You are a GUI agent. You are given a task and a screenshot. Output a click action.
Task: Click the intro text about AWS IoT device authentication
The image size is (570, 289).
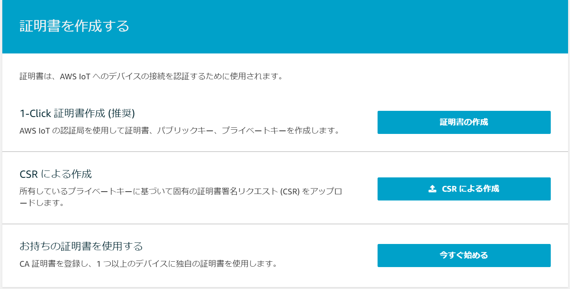(x=151, y=76)
